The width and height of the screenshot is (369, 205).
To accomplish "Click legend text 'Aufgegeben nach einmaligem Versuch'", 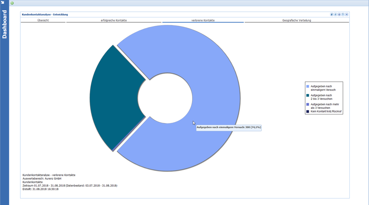I will click(x=323, y=88).
